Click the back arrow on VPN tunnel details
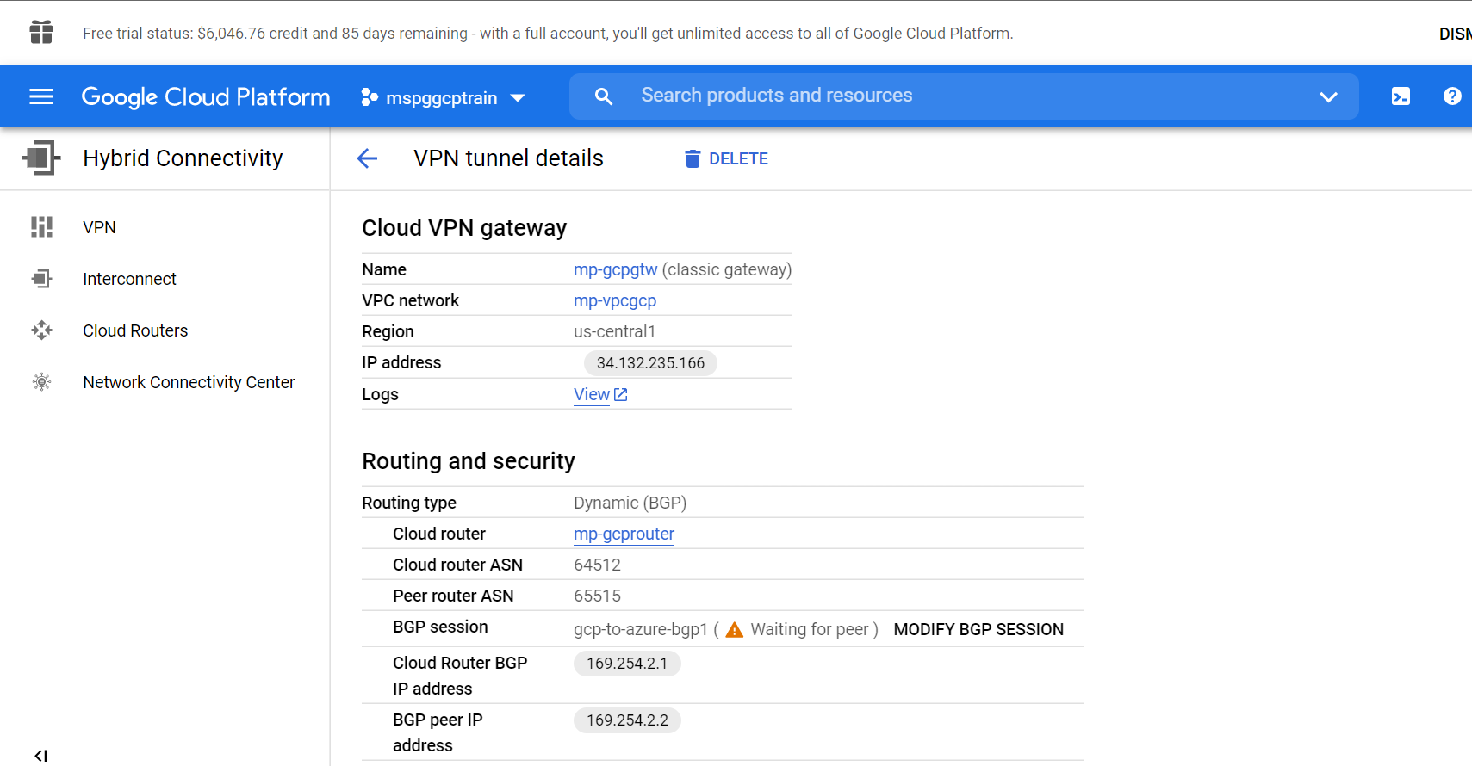 pos(367,158)
